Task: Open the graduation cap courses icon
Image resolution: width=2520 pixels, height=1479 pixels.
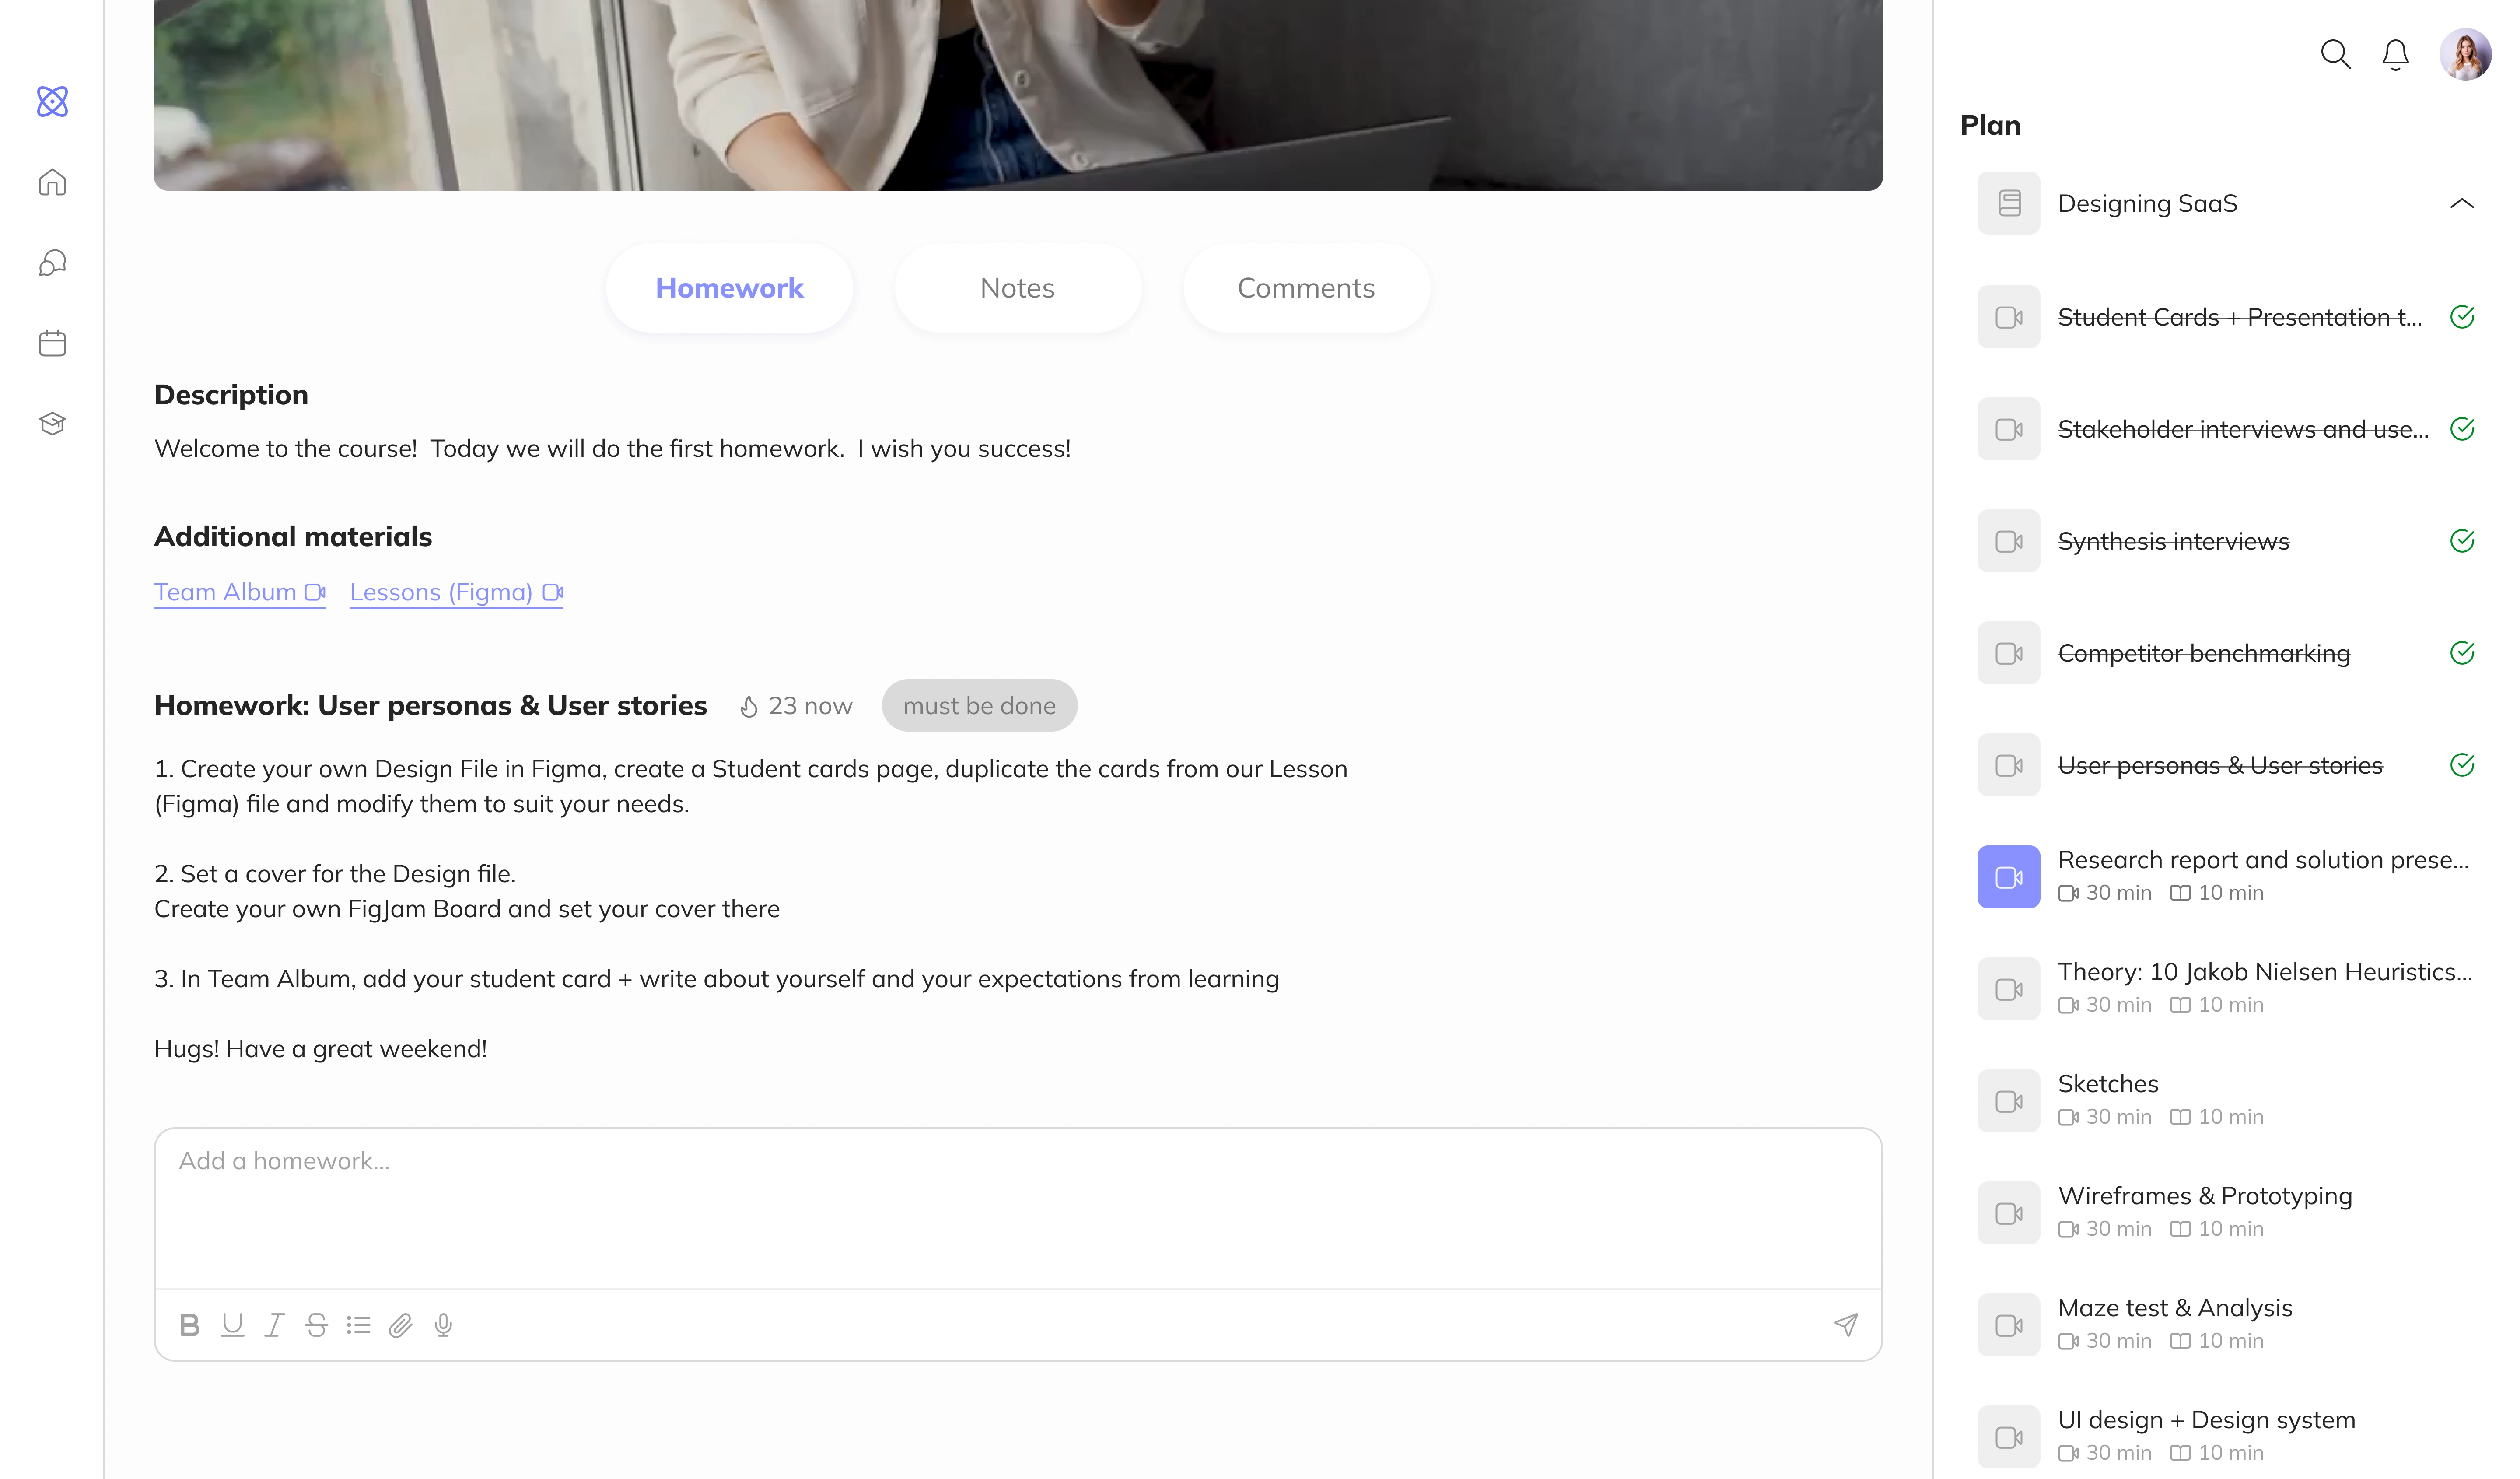Action: (52, 423)
